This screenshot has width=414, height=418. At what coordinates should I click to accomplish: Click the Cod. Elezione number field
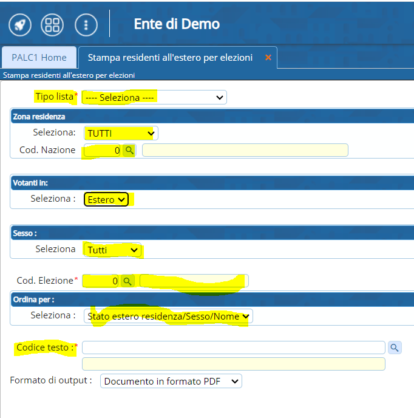coord(101,281)
